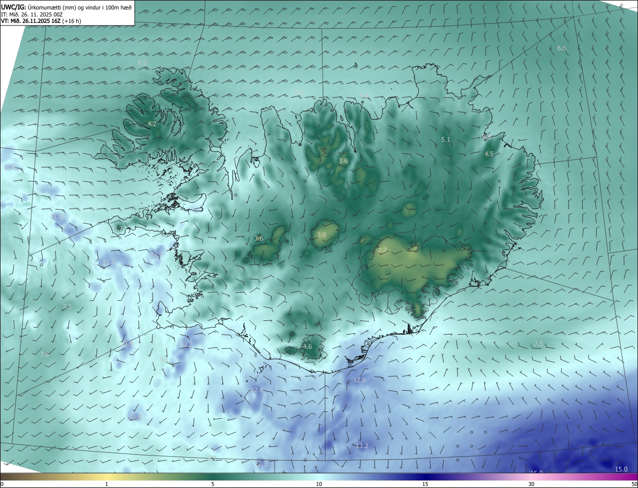Click the '4.6' value label near the south coast
Image resolution: width=638 pixels, height=488 pixels.
pyautogui.click(x=307, y=346)
